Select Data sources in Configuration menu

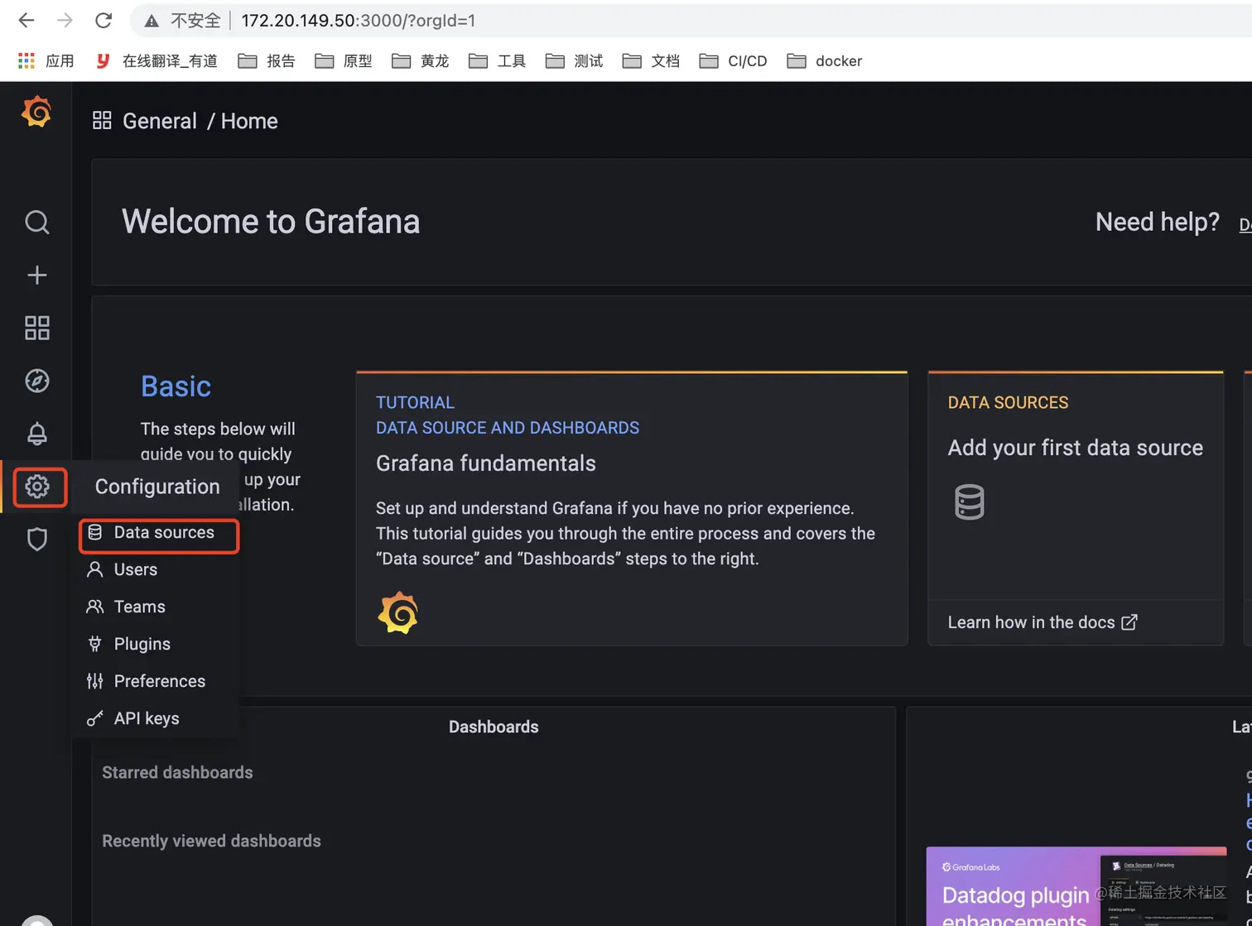(x=159, y=533)
